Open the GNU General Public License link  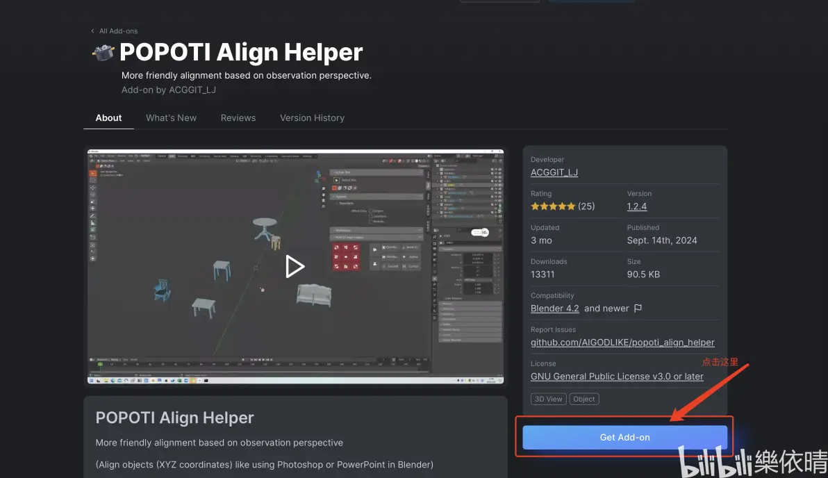(617, 377)
